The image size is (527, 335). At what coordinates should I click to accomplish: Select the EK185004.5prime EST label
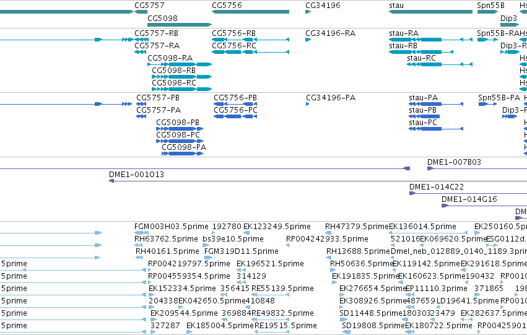(x=220, y=326)
